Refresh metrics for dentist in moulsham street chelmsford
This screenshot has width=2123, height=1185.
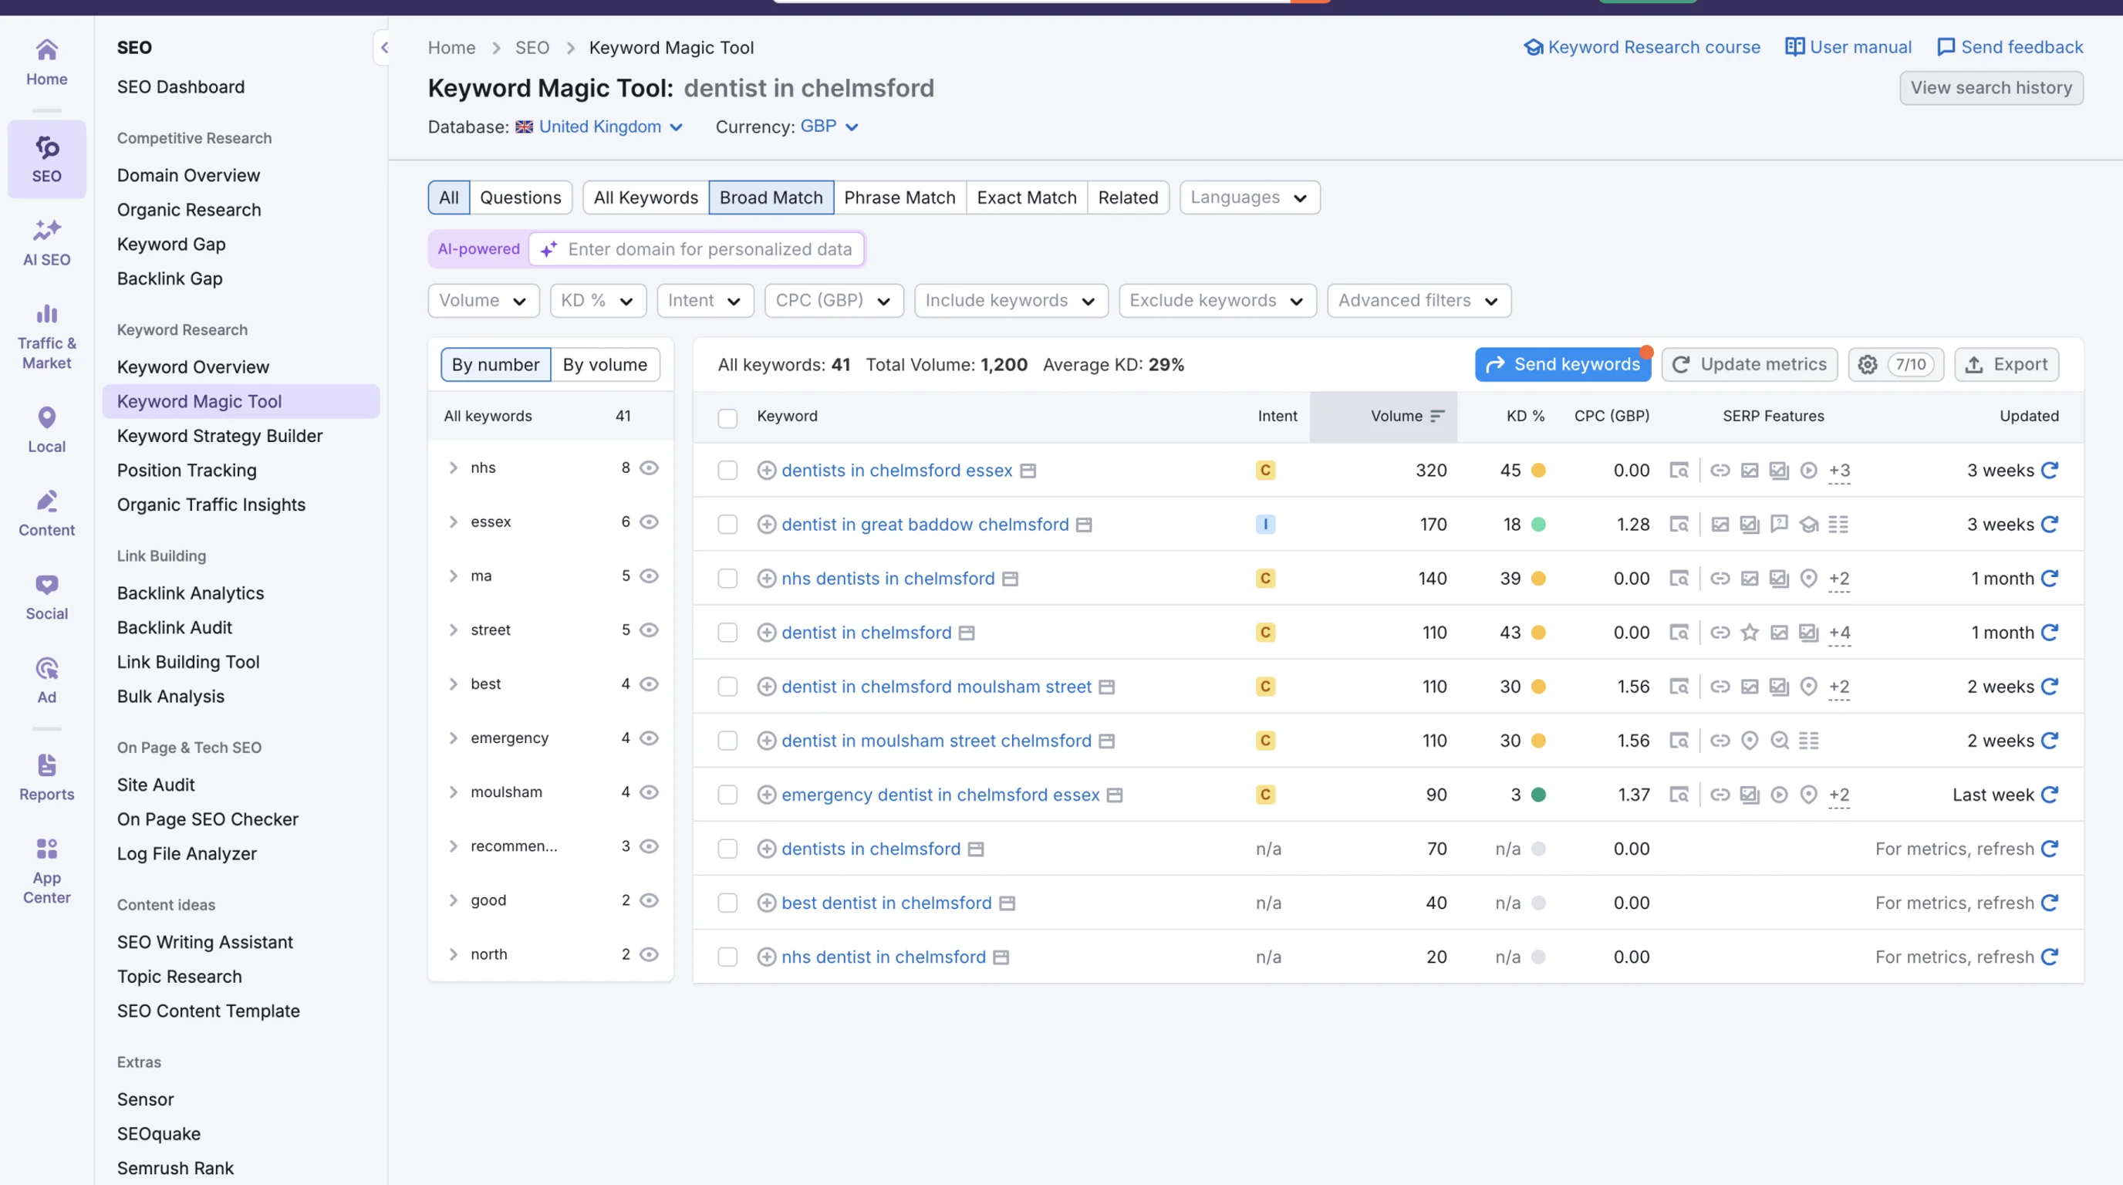tap(2050, 740)
